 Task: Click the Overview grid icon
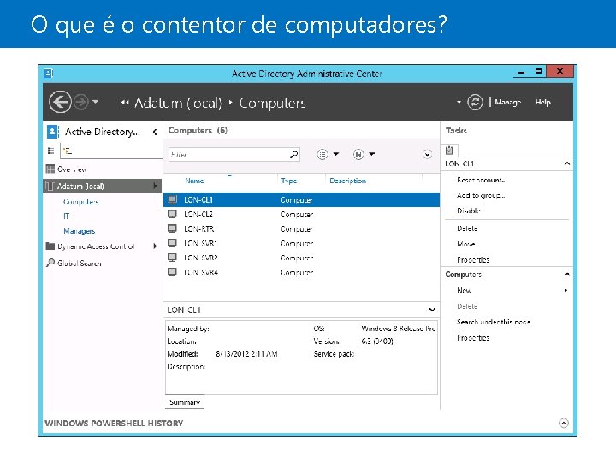(x=50, y=169)
